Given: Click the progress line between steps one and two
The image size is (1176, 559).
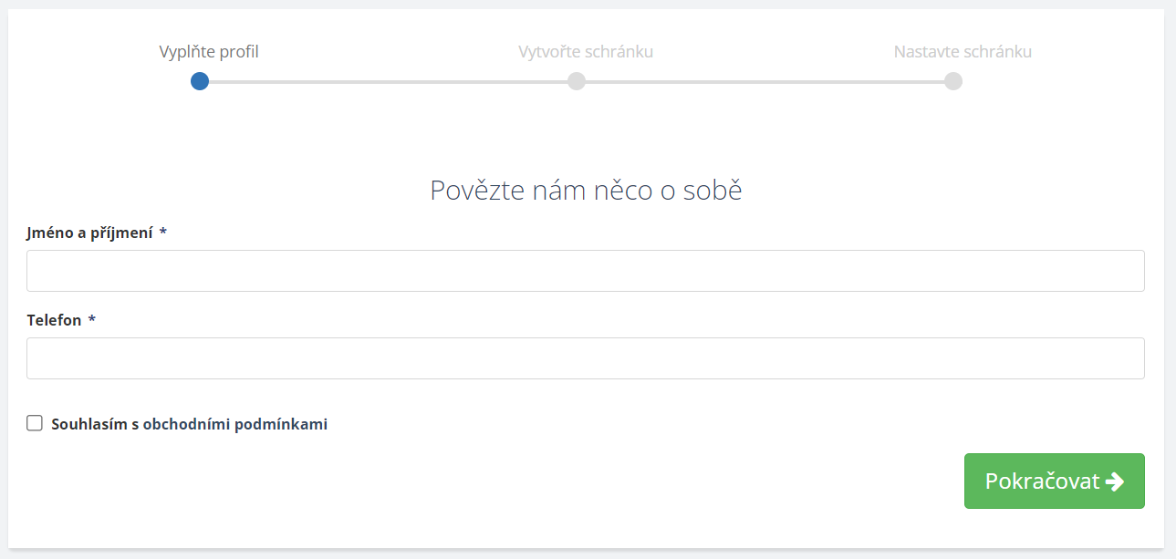Looking at the screenshot, I should click(x=388, y=81).
